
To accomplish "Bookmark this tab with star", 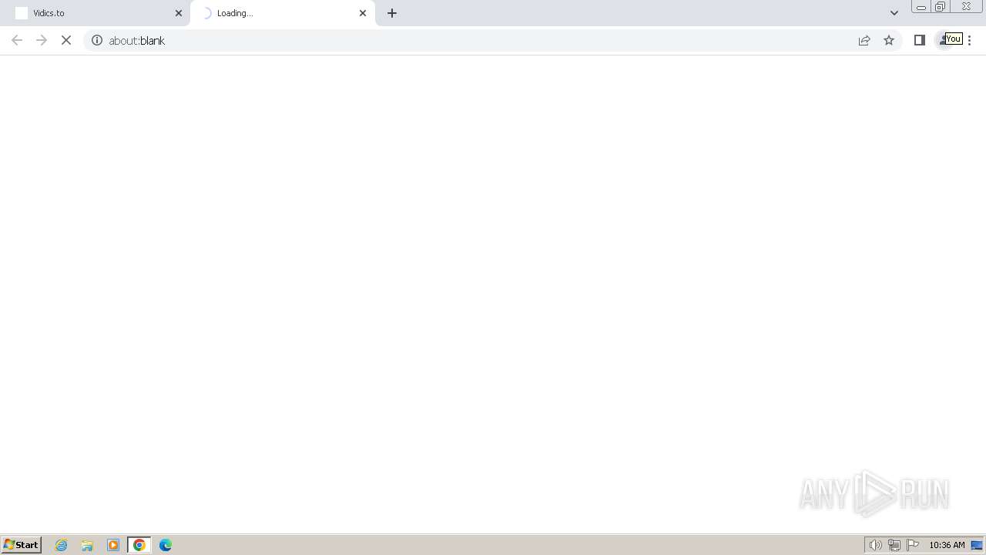I will point(889,40).
